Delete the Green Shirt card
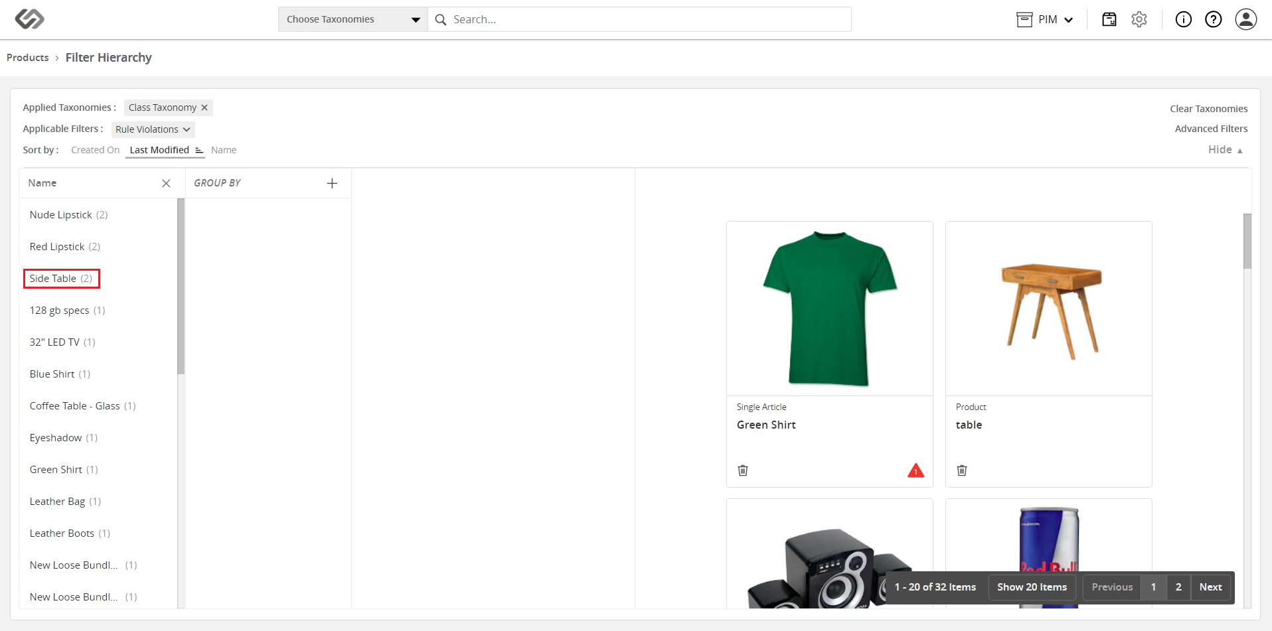 pos(743,470)
